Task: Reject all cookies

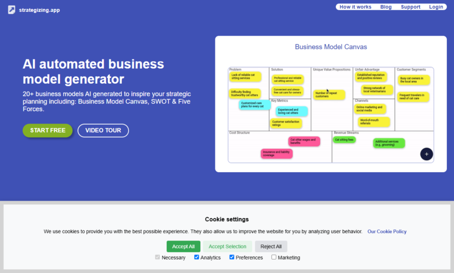Action: pyautogui.click(x=271, y=247)
